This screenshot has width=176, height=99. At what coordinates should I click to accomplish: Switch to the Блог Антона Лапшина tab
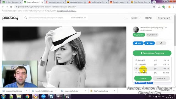(x=140, y=2)
